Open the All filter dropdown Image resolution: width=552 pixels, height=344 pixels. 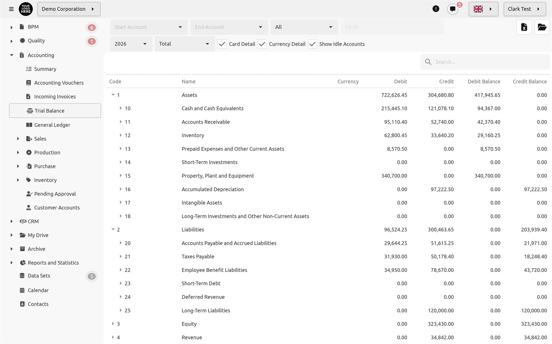coord(304,27)
